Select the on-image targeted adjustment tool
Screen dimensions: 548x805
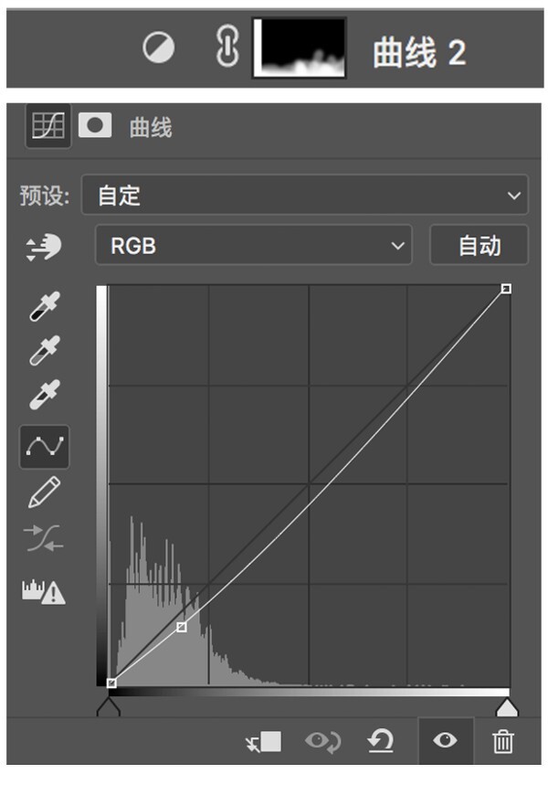tap(44, 247)
